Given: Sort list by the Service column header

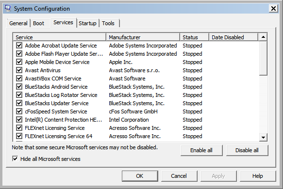Looking at the screenshot, I should pyautogui.click(x=60, y=37).
